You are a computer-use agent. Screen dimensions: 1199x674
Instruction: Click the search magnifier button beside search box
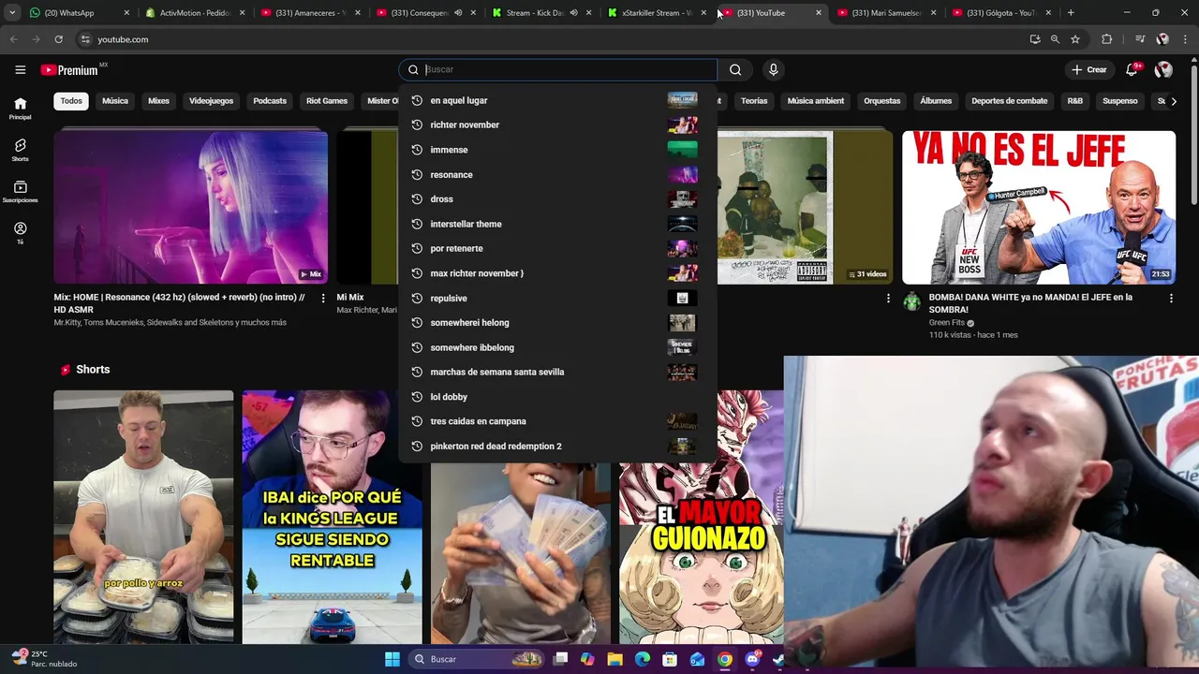(x=735, y=69)
